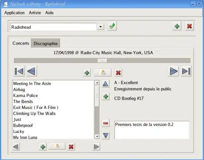Click setlist scrollbar down arrow
Image resolution: width=204 pixels, height=160 pixels.
pos(97,136)
